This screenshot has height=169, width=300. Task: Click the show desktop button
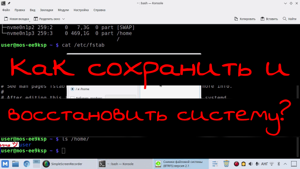pyautogui.click(x=294, y=164)
